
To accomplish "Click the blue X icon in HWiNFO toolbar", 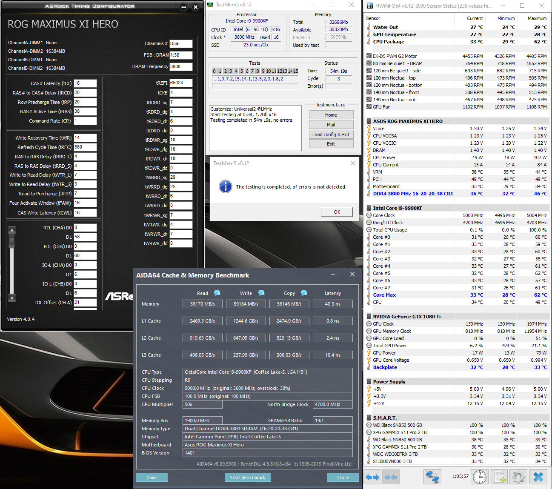I will [538, 477].
